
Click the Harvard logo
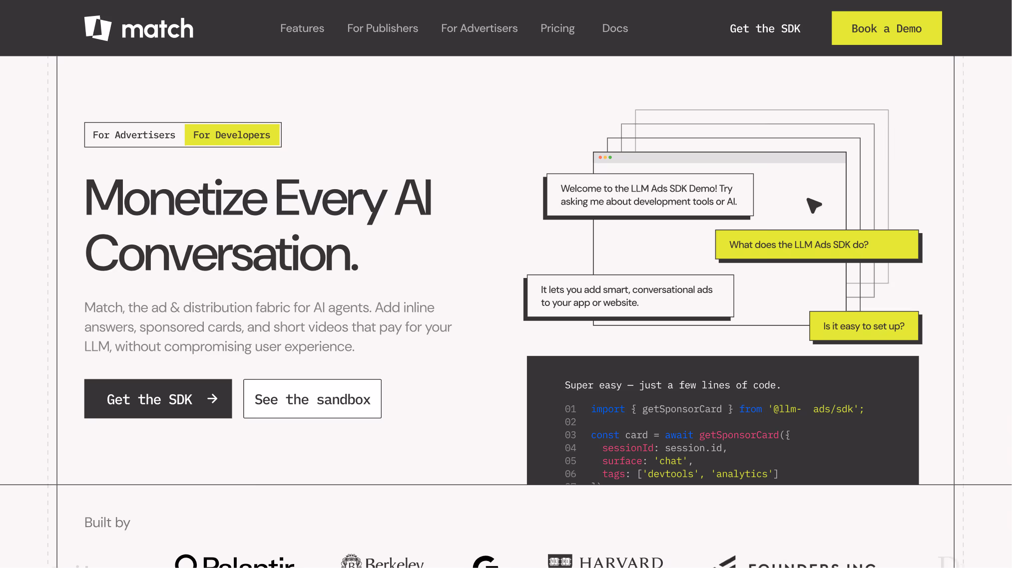[605, 562]
